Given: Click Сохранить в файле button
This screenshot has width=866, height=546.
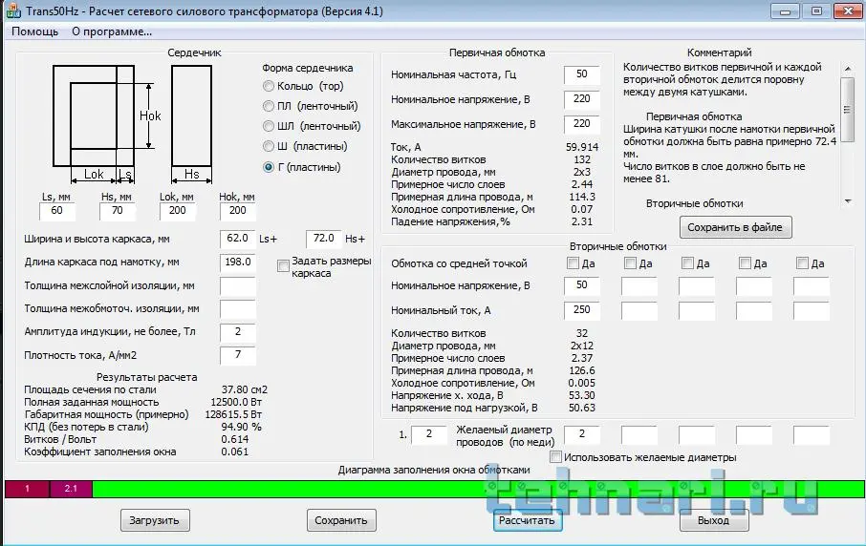Looking at the screenshot, I should [735, 227].
